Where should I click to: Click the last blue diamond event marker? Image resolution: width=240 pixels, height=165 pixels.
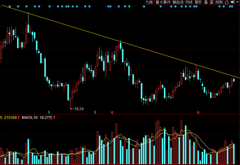(232, 7)
